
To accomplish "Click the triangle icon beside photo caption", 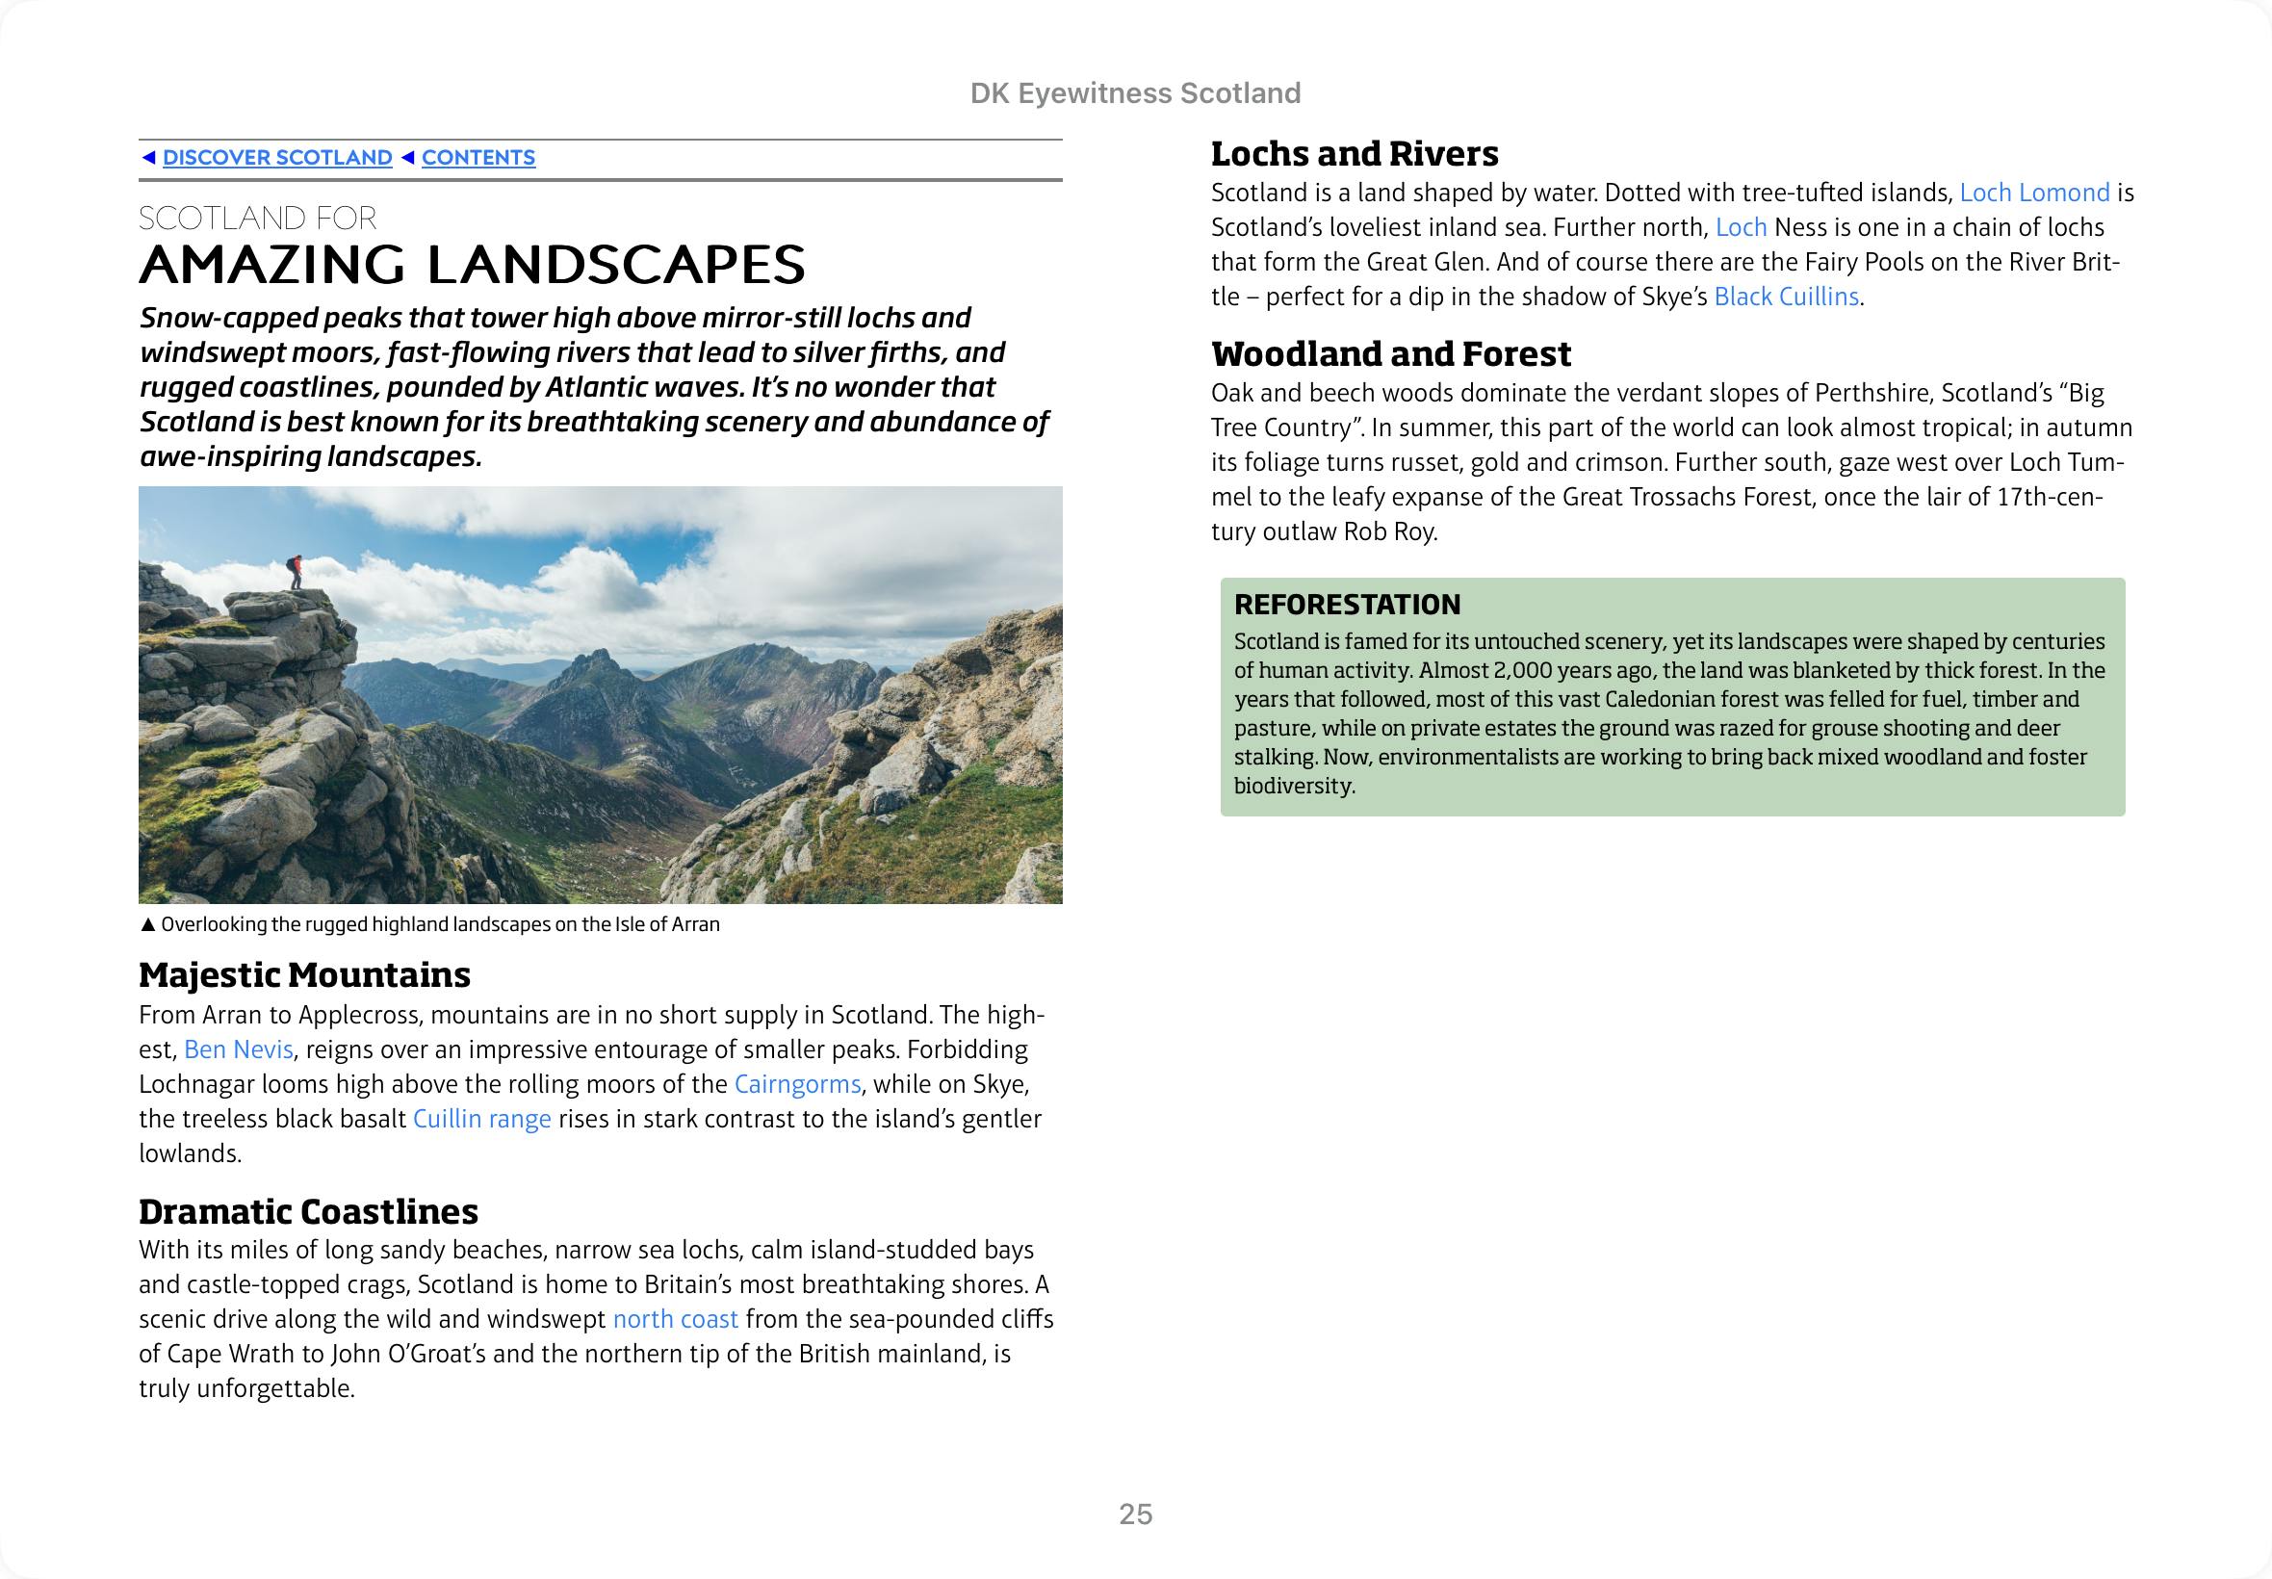I will tap(147, 925).
